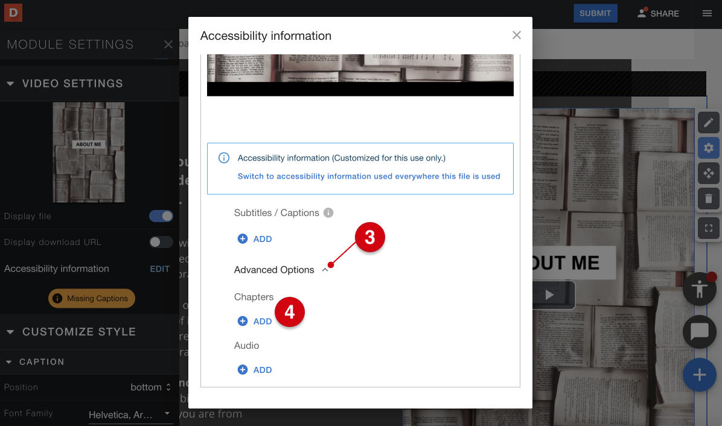Toggle the Display file switch
The height and width of the screenshot is (426, 722).
pyautogui.click(x=161, y=216)
